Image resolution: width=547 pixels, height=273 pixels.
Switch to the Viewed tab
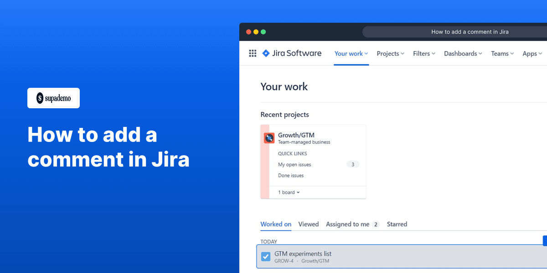(309, 224)
